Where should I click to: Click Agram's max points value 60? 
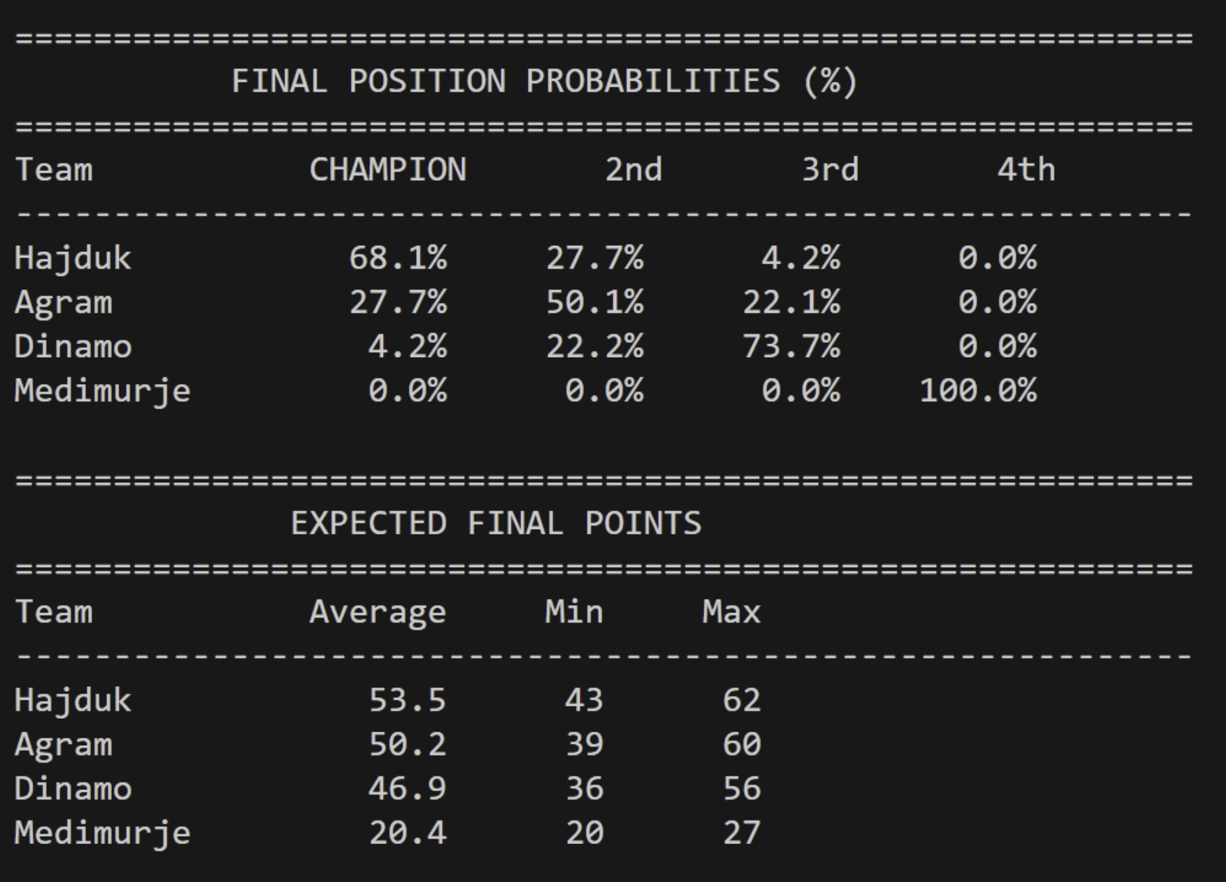[x=741, y=744]
